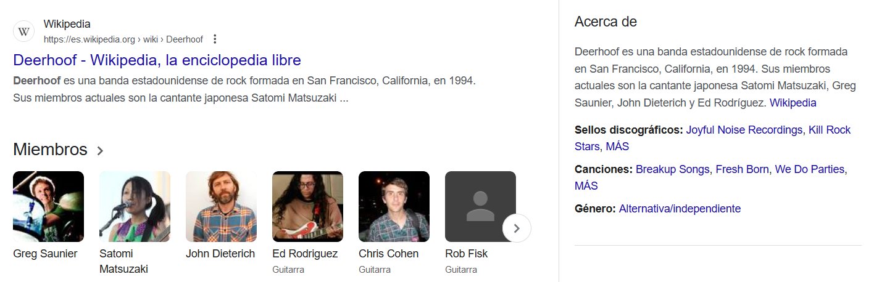Open We Do Parties song link
This screenshot has height=282, width=874.
click(x=809, y=169)
